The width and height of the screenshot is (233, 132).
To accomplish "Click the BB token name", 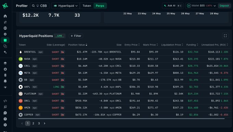I will (26, 80).
